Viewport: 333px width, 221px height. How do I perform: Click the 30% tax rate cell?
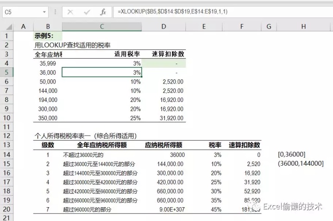(x=204, y=191)
